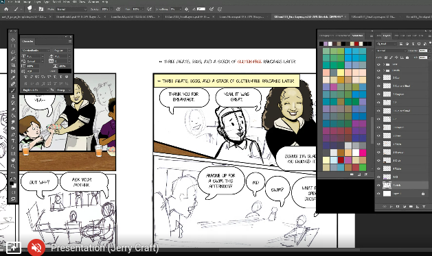Select the Move tool

[x=13, y=40]
